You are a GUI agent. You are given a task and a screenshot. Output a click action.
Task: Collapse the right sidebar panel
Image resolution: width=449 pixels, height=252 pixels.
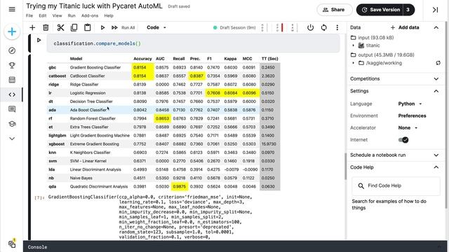tap(435, 10)
